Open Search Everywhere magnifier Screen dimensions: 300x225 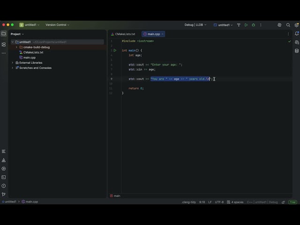(x=288, y=25)
